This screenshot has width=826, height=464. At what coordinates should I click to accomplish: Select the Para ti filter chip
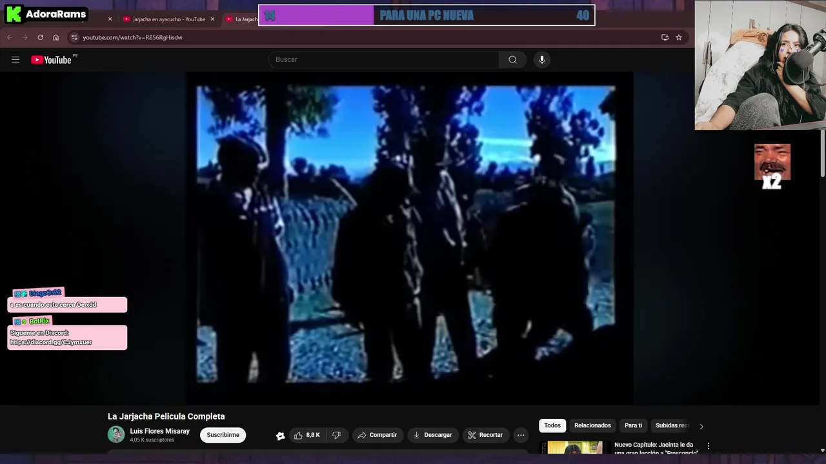[633, 425]
